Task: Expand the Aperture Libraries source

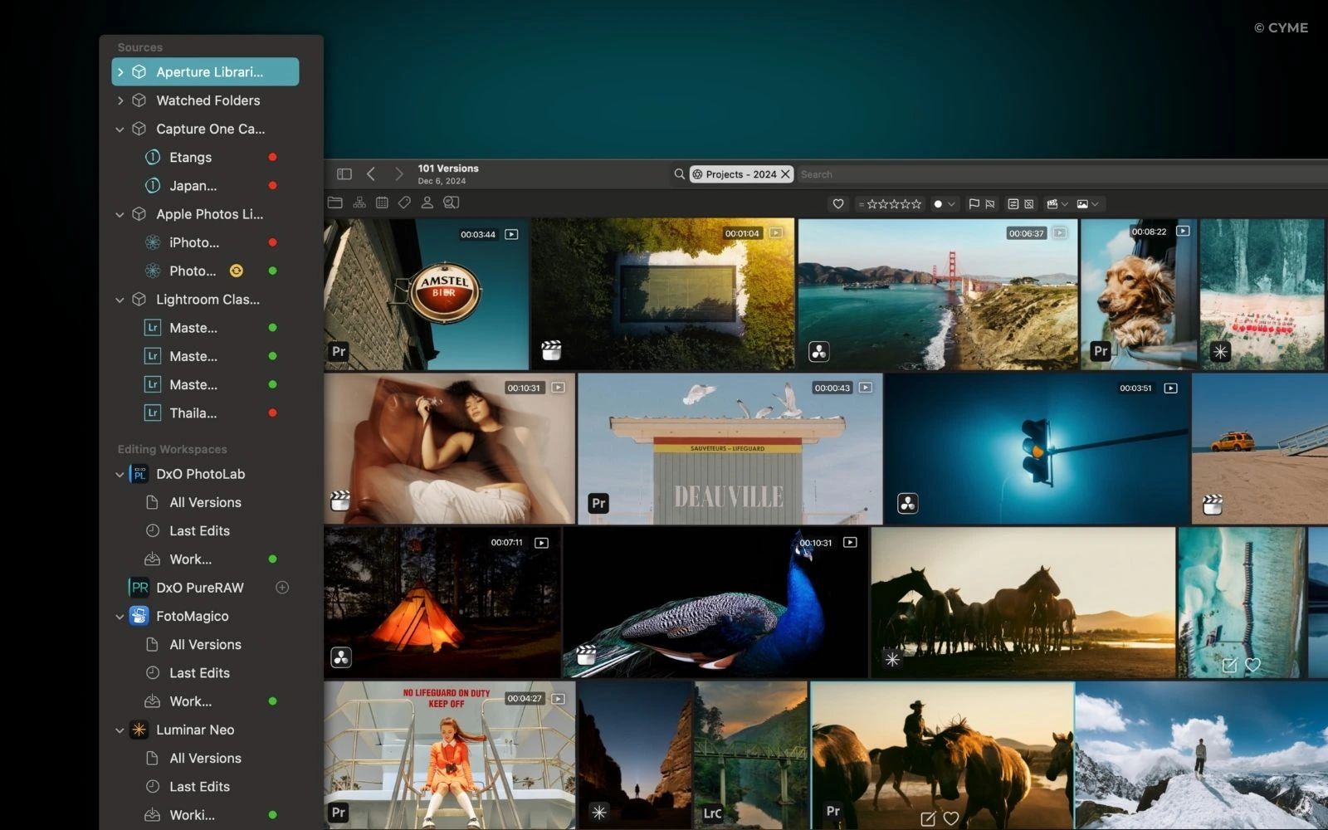Action: [x=120, y=72]
